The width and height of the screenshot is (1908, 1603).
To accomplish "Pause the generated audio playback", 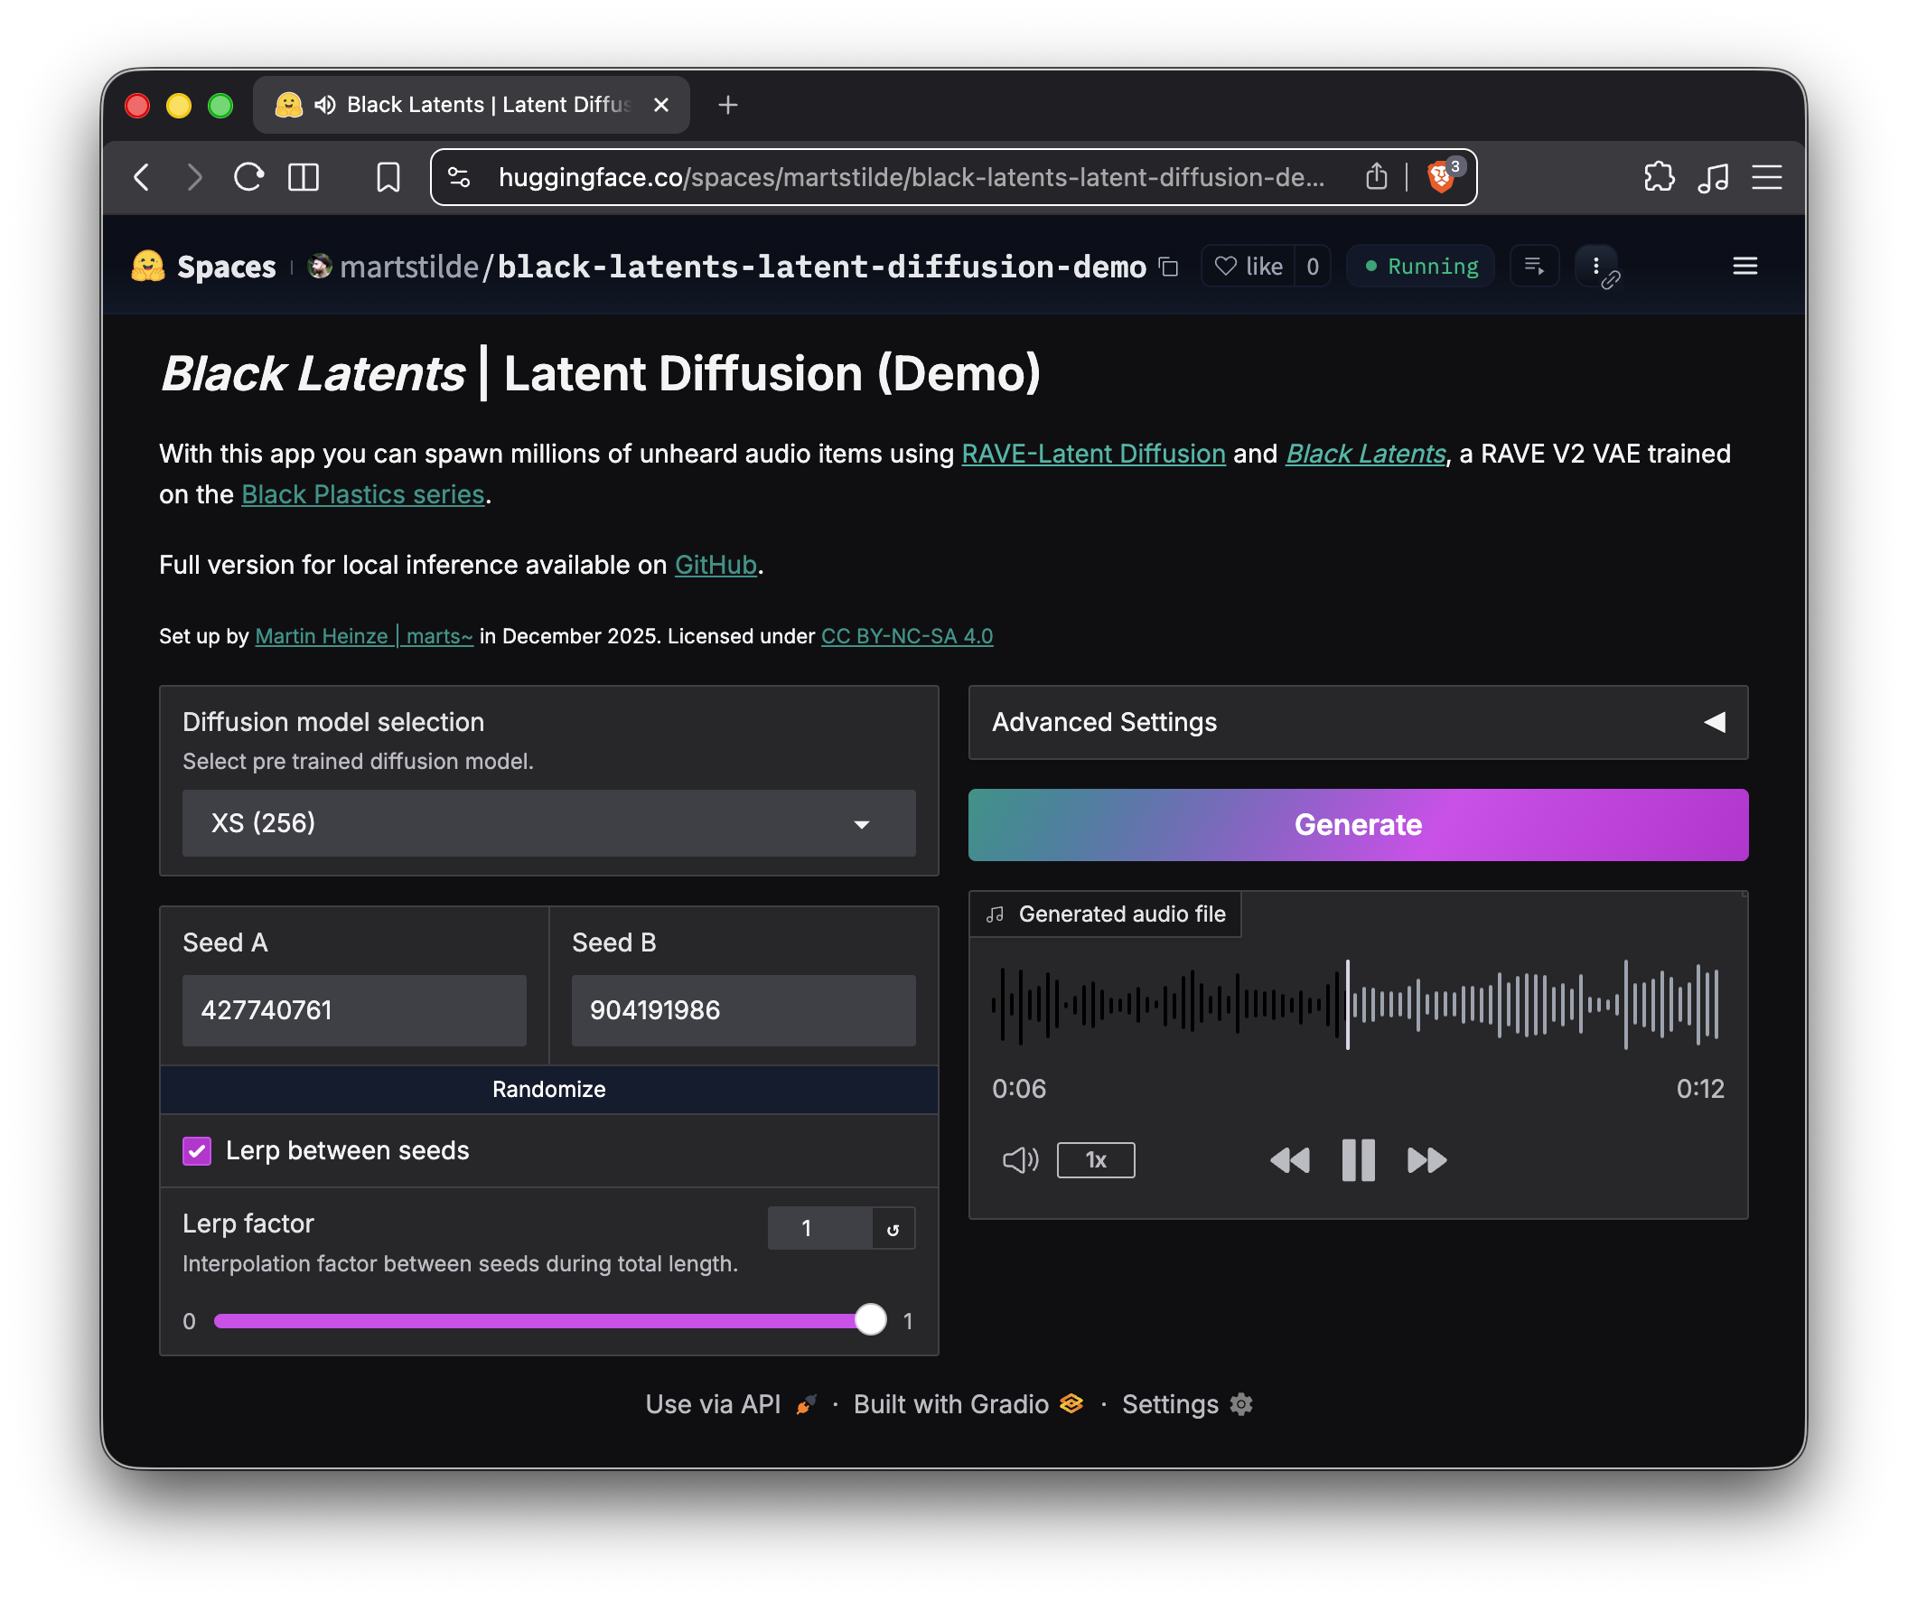I will click(x=1358, y=1159).
